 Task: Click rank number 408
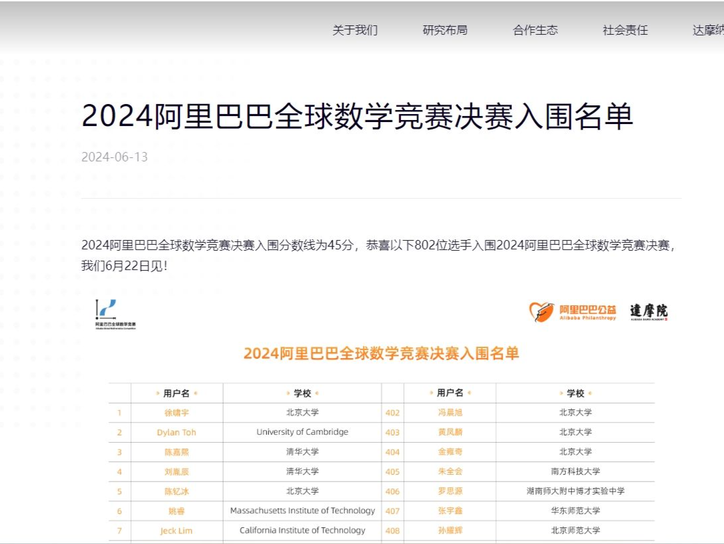point(392,531)
